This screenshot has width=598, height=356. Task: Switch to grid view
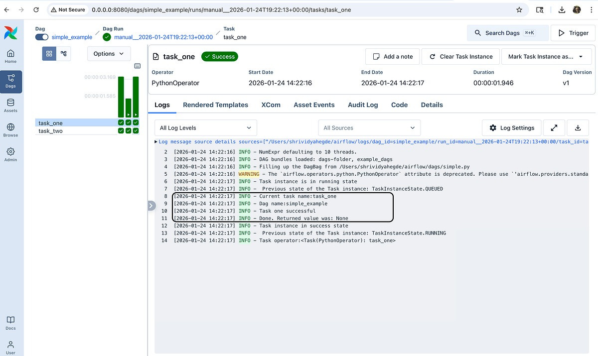[49, 53]
